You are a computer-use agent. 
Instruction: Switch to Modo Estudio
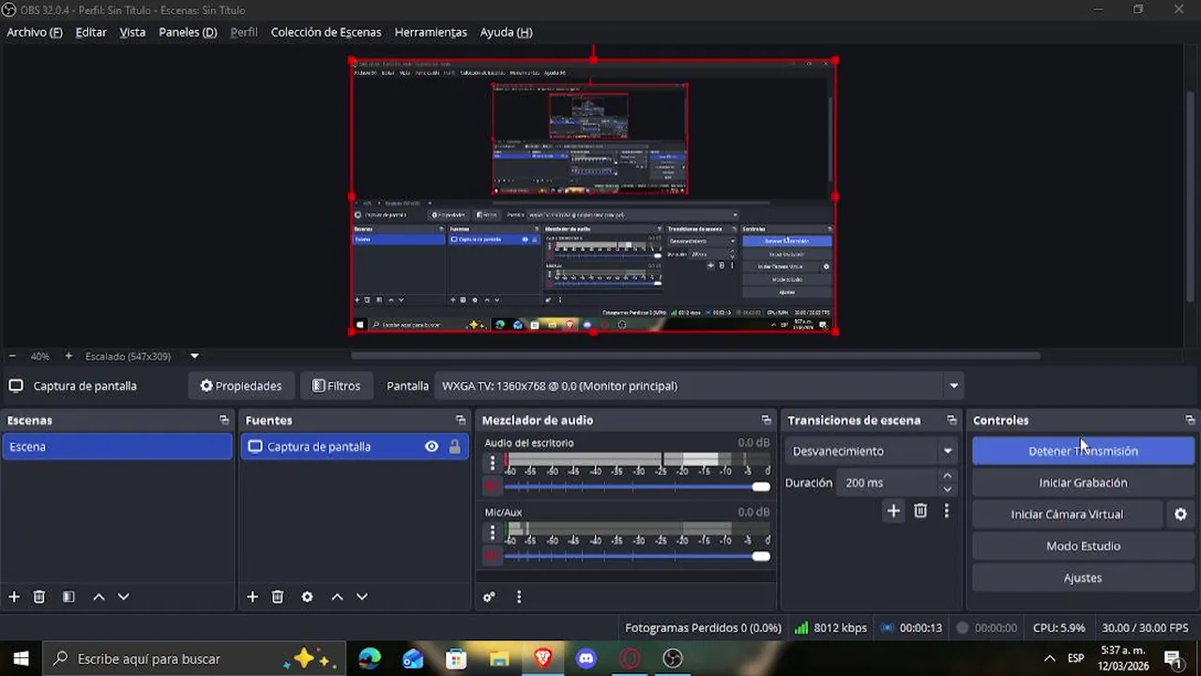(x=1083, y=546)
